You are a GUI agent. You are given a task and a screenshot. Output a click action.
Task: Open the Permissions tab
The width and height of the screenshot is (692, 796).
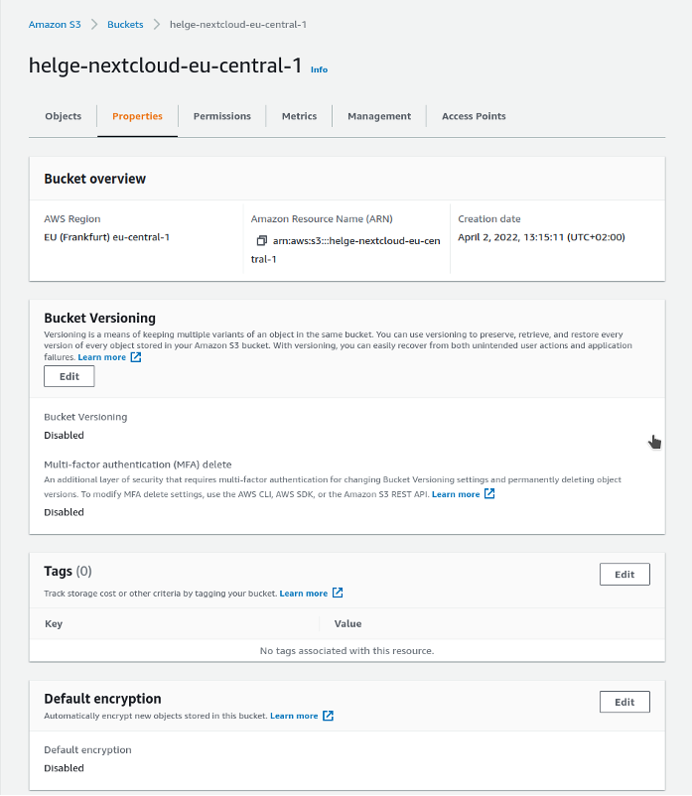coord(221,116)
